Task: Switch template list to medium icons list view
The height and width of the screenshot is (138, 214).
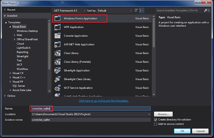Action: coord(141,10)
